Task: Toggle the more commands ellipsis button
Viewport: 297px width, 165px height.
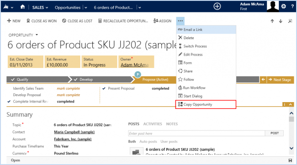Action: coord(180,21)
